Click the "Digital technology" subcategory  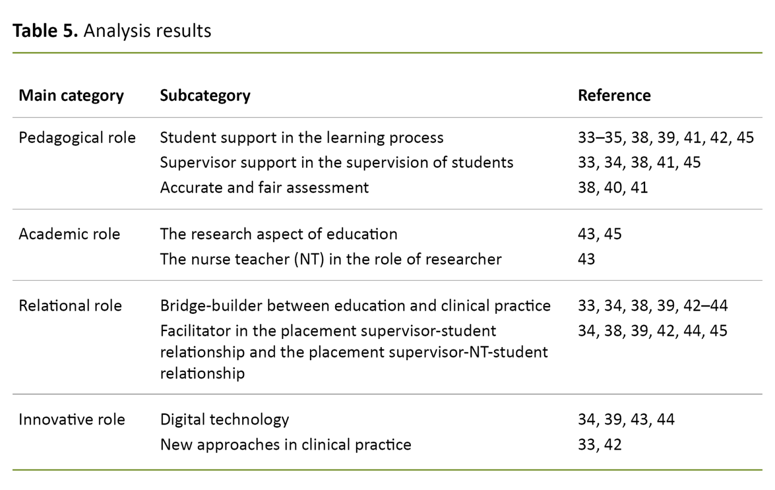pyautogui.click(x=224, y=419)
